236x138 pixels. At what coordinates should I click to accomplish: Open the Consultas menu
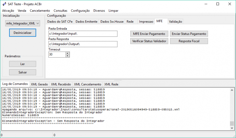click(x=60, y=11)
